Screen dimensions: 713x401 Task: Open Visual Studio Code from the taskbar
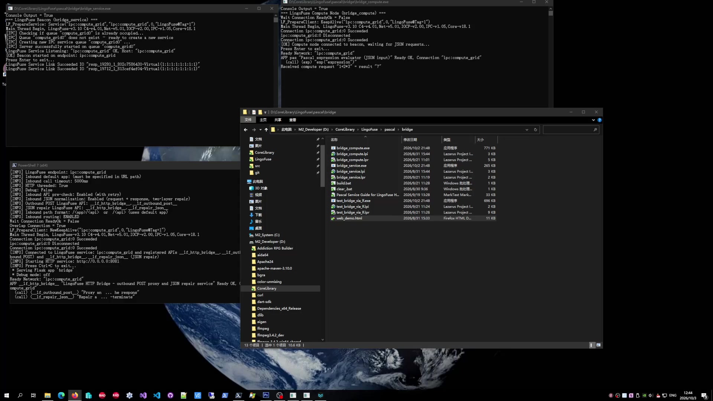coord(157,395)
